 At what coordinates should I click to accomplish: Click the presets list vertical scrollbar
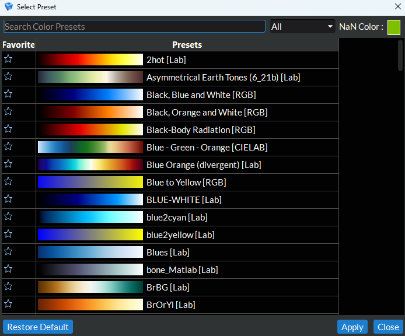tap(400, 55)
